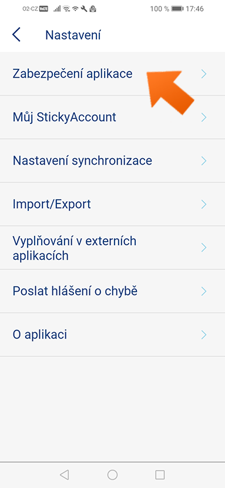This screenshot has width=225, height=488.
Task: Open chevron next to Můj StickyAccount
Action: 204,117
